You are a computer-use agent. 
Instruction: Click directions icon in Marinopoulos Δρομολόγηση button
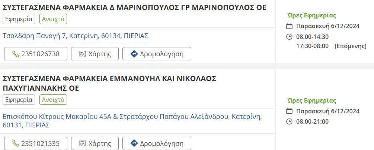[134, 54]
